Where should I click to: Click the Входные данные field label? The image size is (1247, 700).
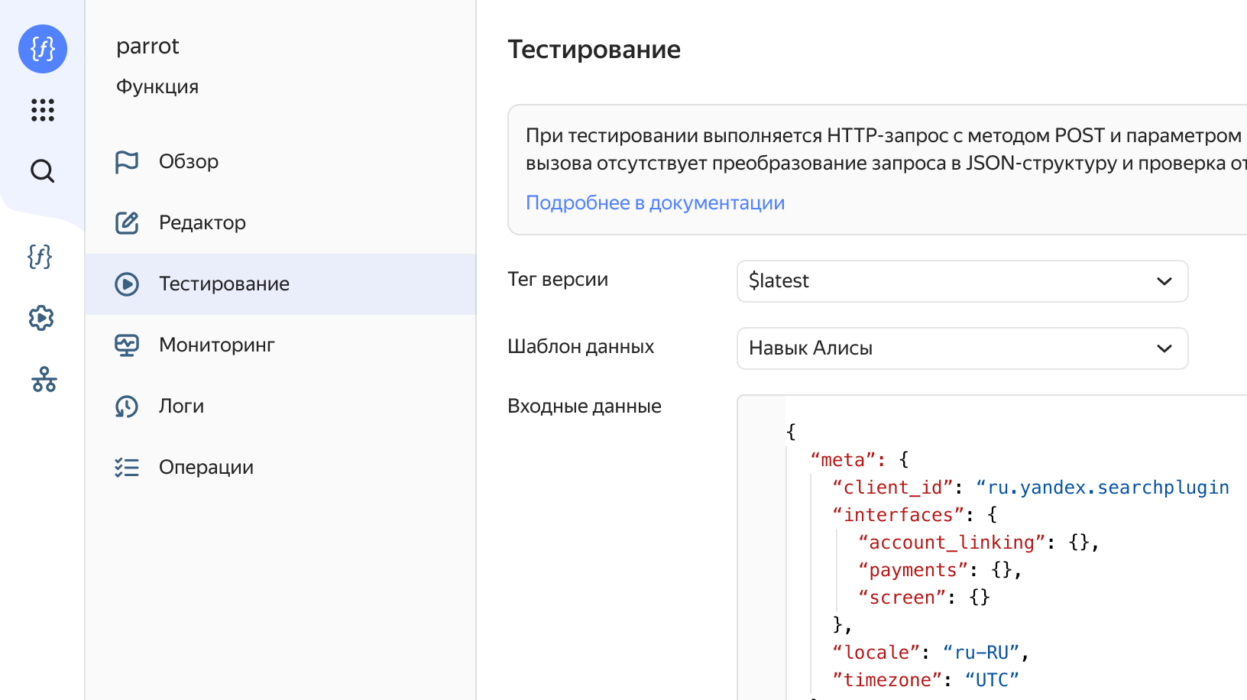[x=585, y=407]
